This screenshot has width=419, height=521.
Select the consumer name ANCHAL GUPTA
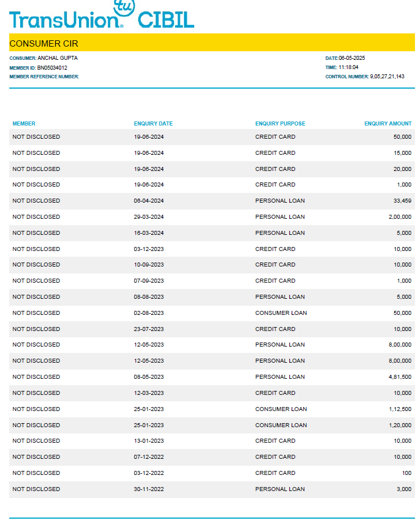58,58
